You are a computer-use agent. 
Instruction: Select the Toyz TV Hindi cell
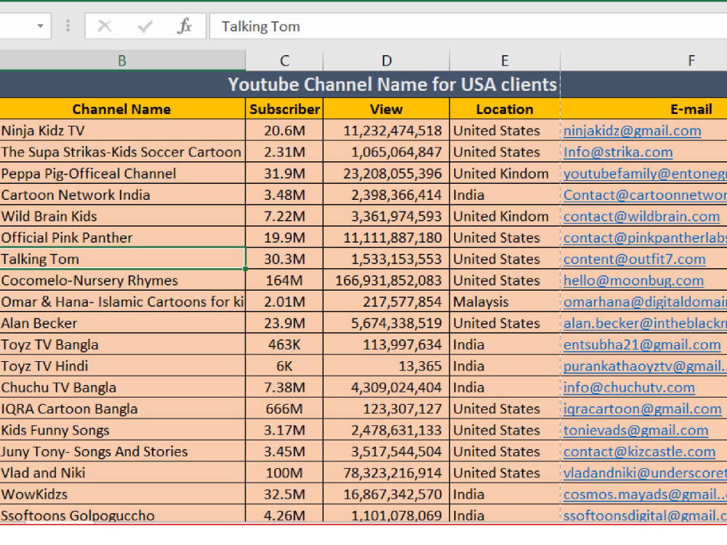click(x=122, y=366)
